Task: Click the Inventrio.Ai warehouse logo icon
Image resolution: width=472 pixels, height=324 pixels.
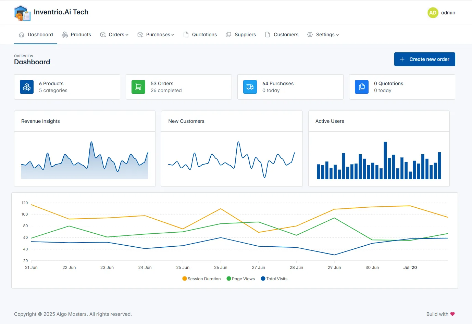Action: (x=23, y=13)
